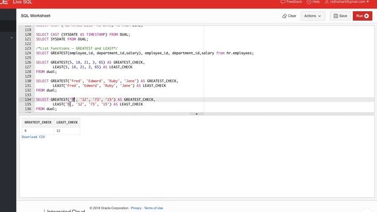Viewport: 377px width, 212px height.
Task: Click the SQL Worksheet heading
Action: [35, 16]
